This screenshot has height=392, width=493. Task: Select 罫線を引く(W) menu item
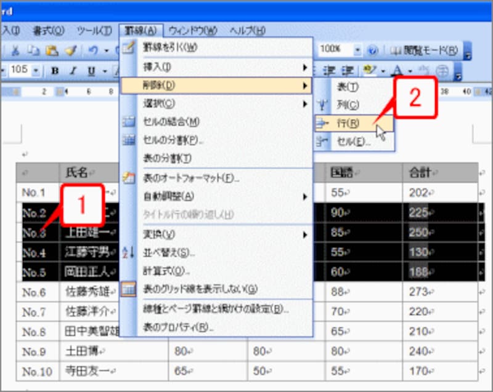(216, 48)
